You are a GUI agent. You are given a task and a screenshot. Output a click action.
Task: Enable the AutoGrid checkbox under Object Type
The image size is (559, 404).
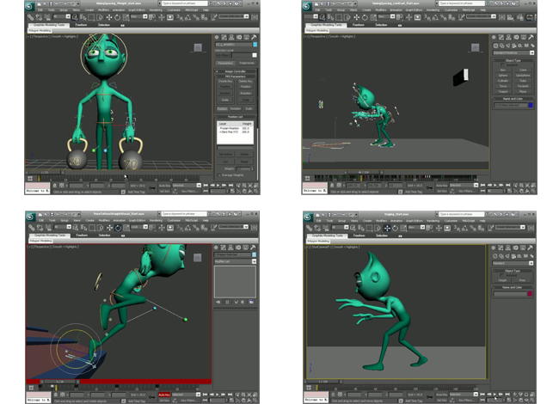[x=501, y=64]
